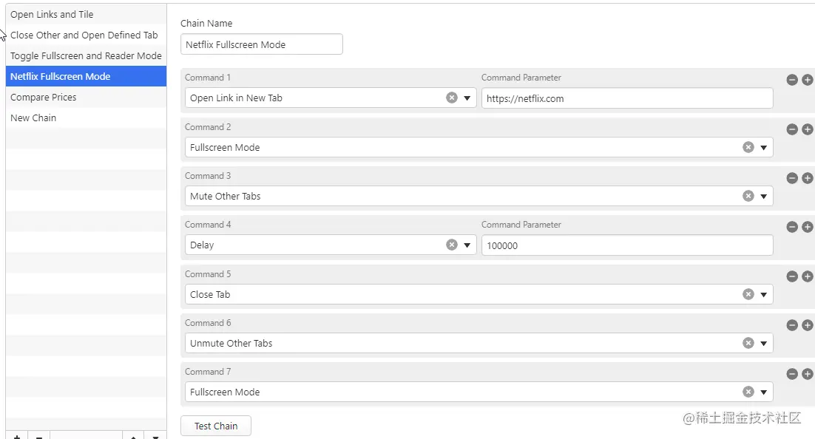Add a command after Command 3 with plus icon
Screen dimensions: 815x439
[807, 178]
